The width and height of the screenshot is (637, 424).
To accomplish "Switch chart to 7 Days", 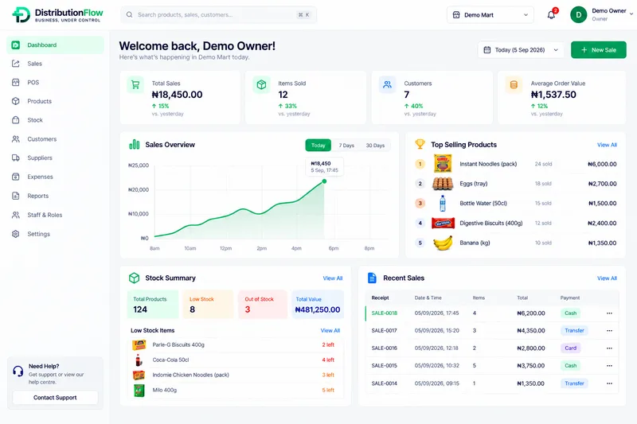I will [x=346, y=146].
